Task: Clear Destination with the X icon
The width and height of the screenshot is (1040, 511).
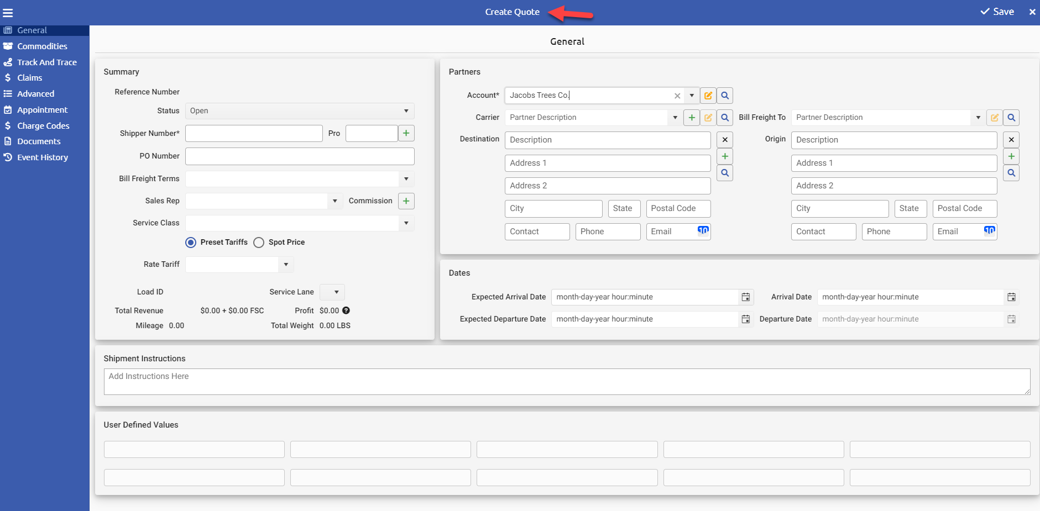Action: (x=725, y=140)
